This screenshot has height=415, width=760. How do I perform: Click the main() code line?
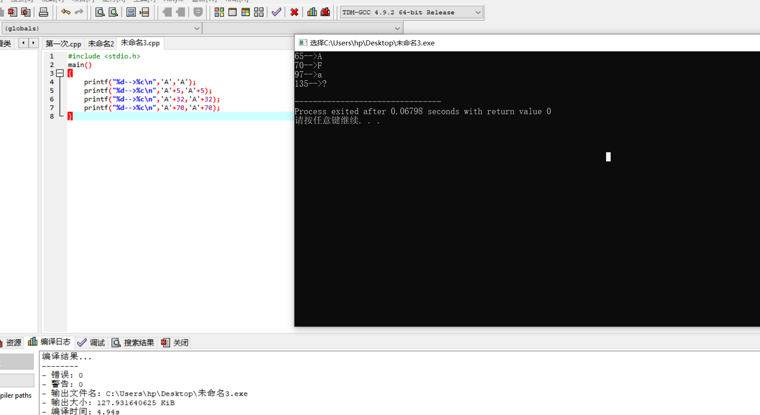pyautogui.click(x=80, y=65)
